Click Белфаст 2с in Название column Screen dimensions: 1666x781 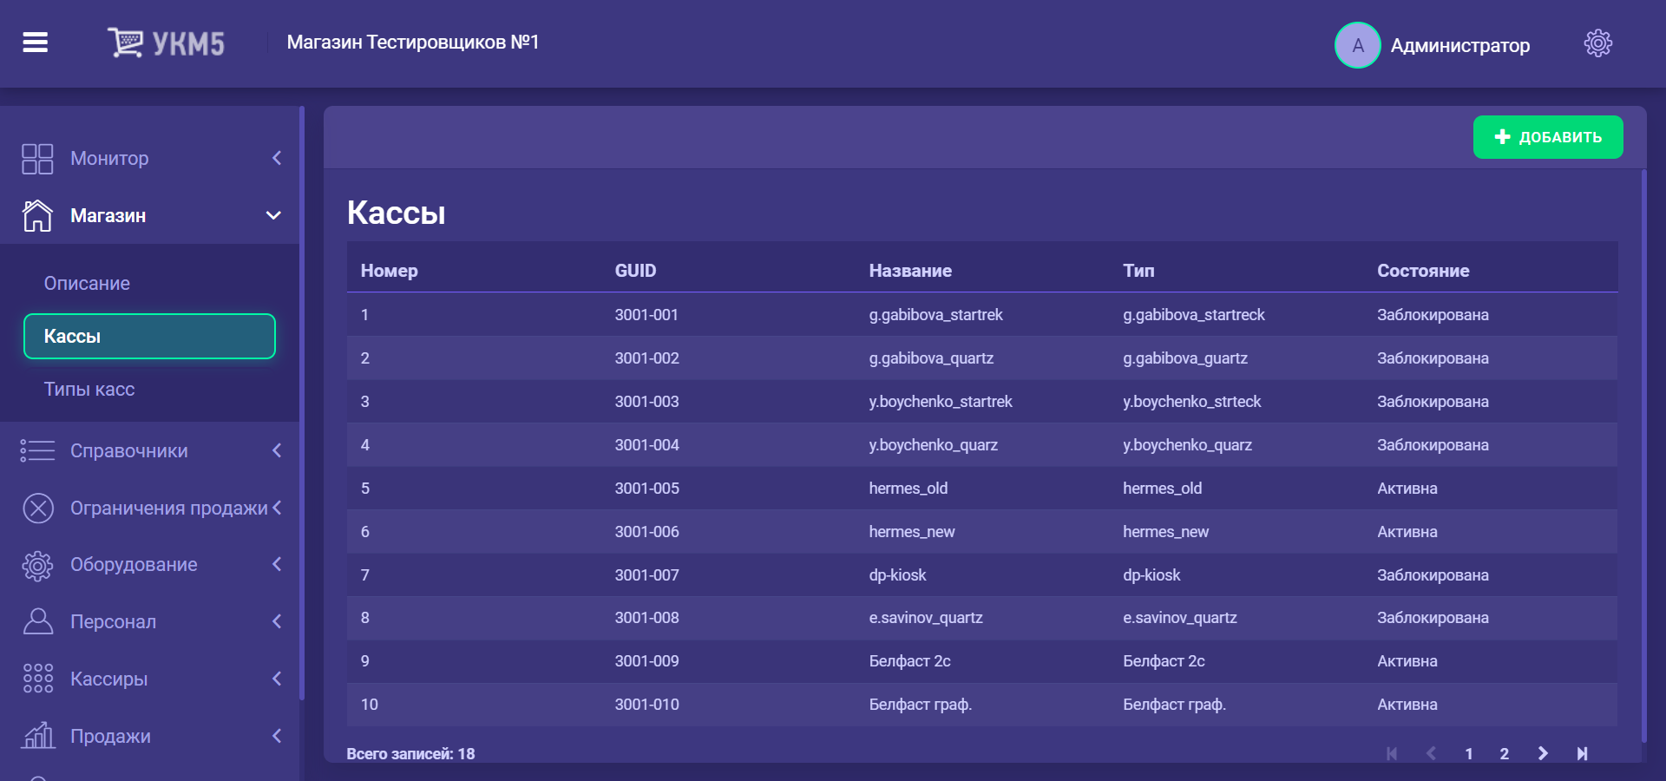pos(909,661)
